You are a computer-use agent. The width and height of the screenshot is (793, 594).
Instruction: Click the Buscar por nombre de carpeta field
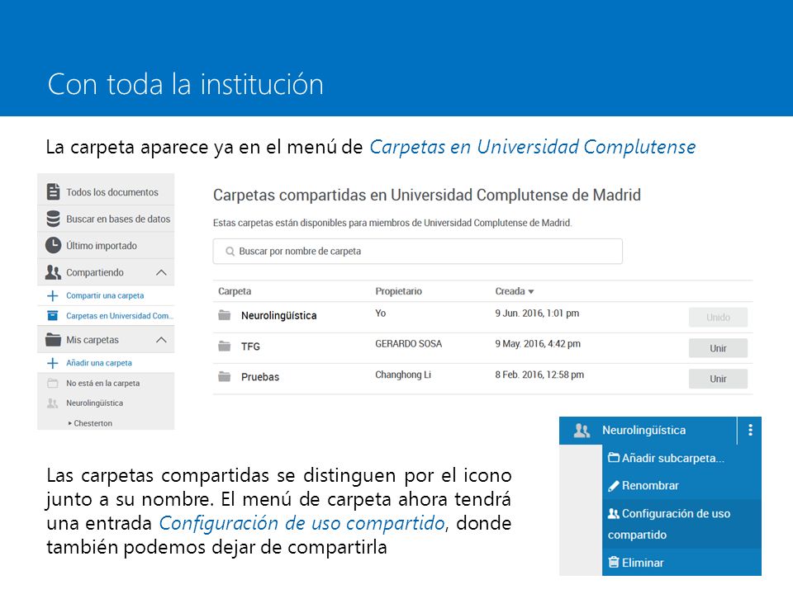(418, 251)
